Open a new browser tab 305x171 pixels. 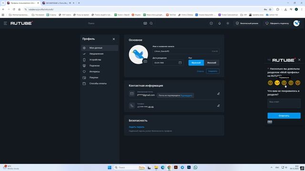[x=79, y=3]
